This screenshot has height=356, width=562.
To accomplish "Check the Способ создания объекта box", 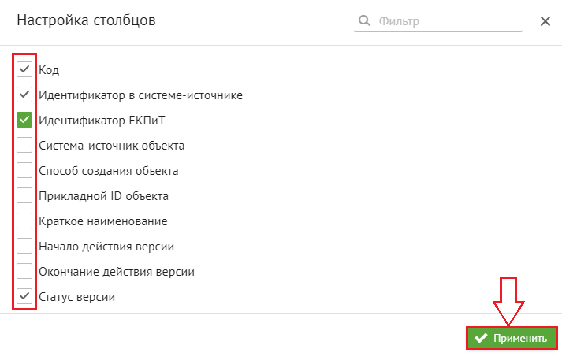I will (24, 171).
